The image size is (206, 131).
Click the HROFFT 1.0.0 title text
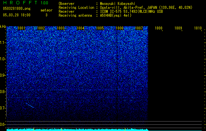click(26, 3)
